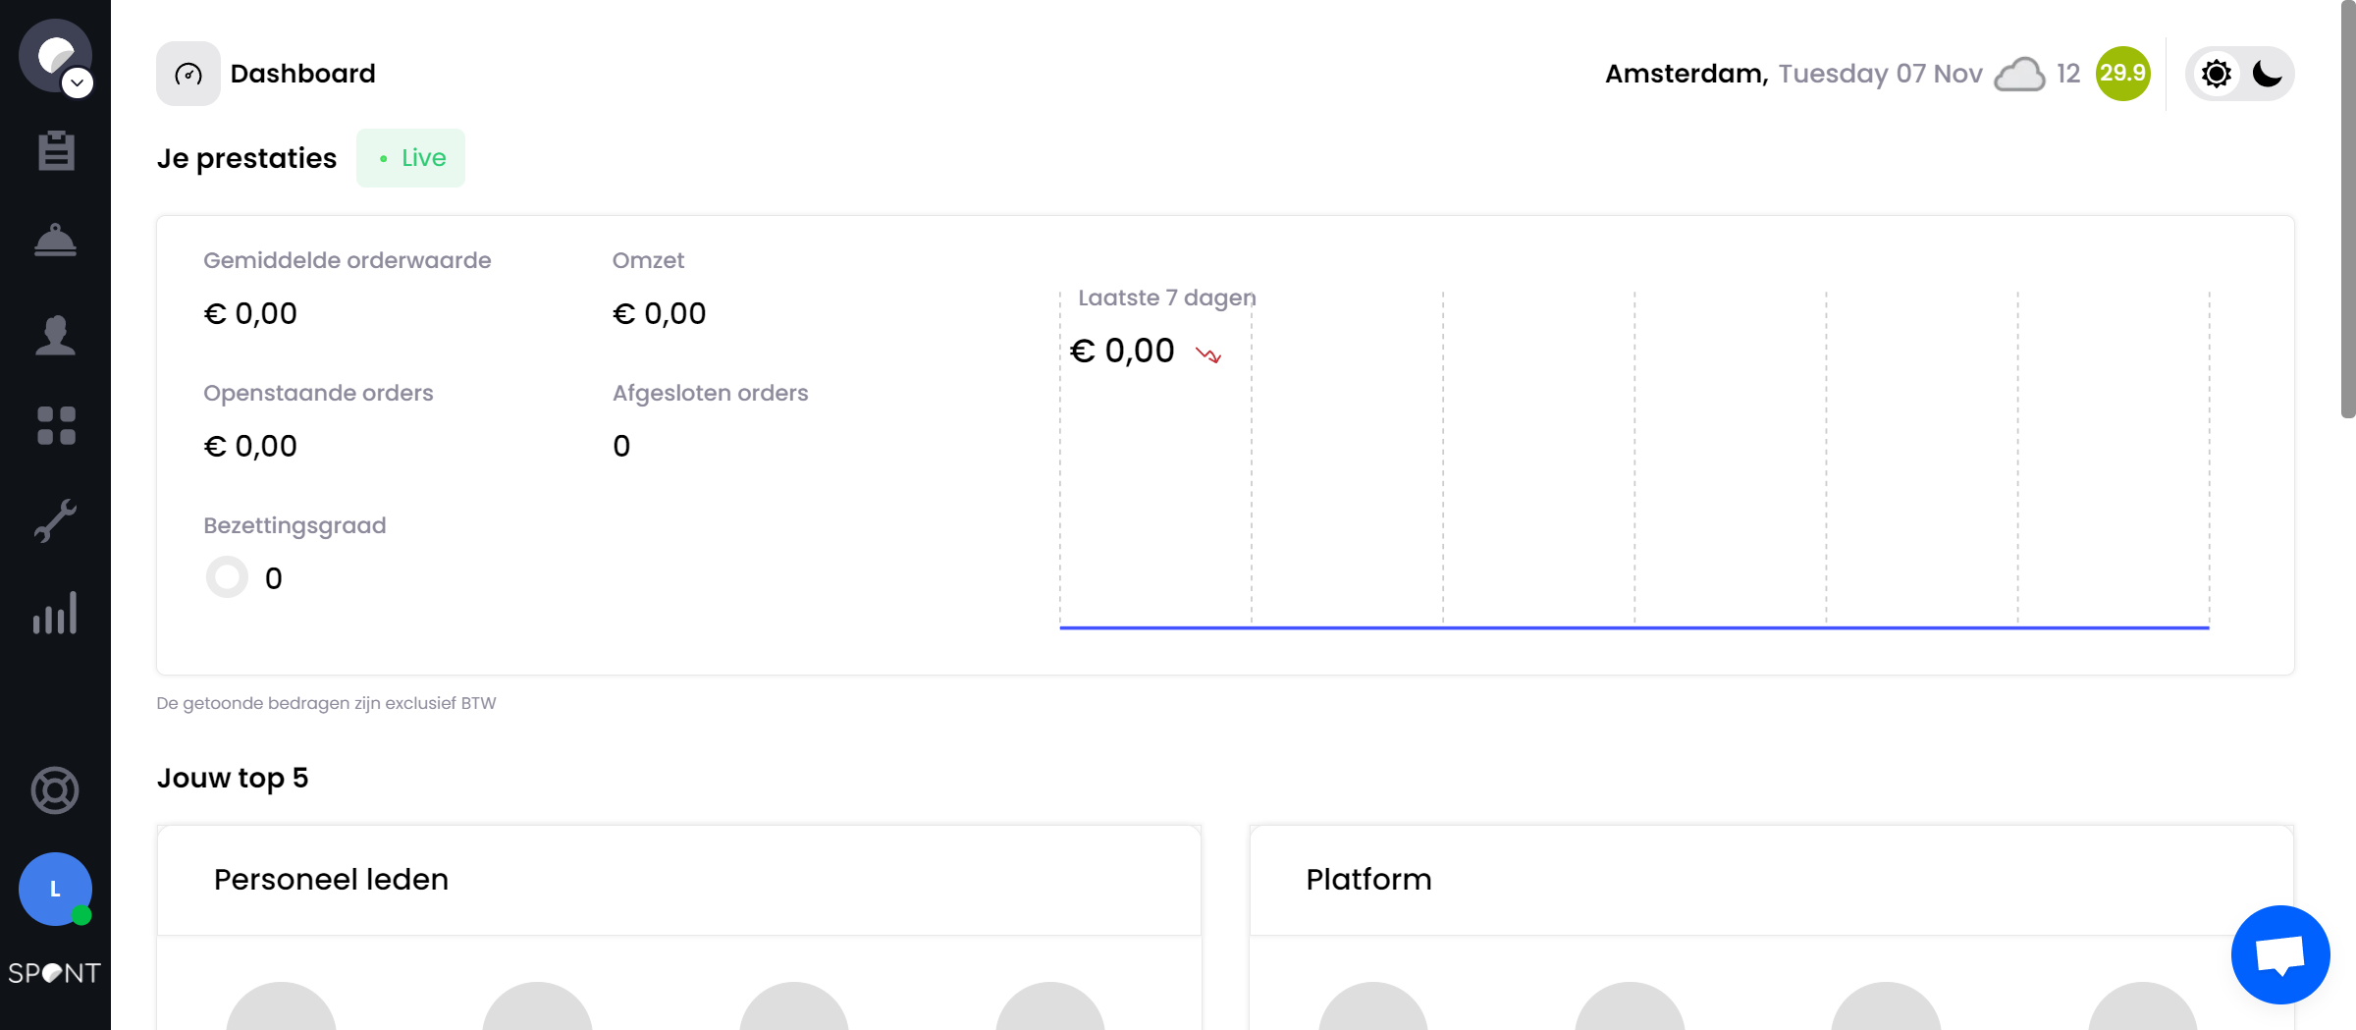Switch to dark mode moon toggle

[2267, 74]
